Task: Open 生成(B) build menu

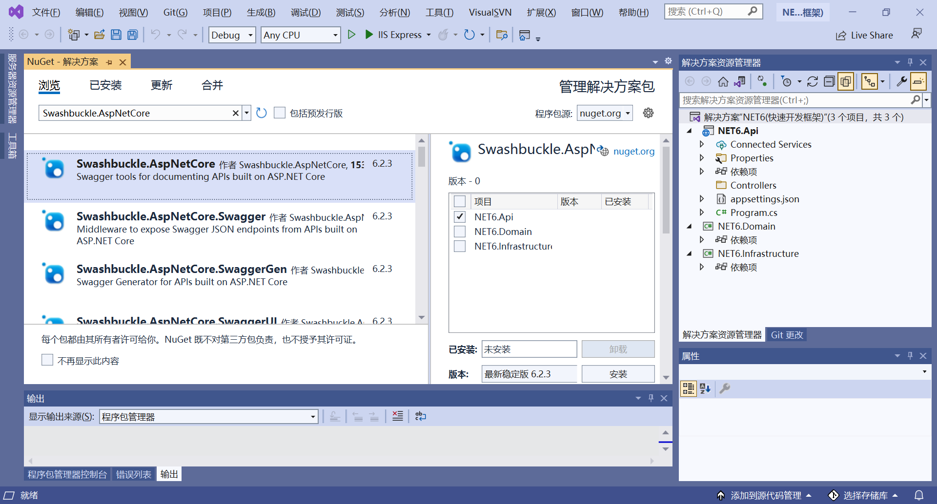Action: pos(261,12)
